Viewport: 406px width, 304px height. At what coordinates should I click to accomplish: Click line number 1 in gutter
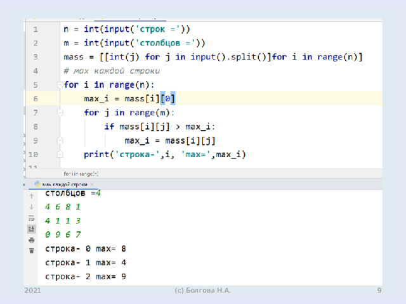point(36,29)
